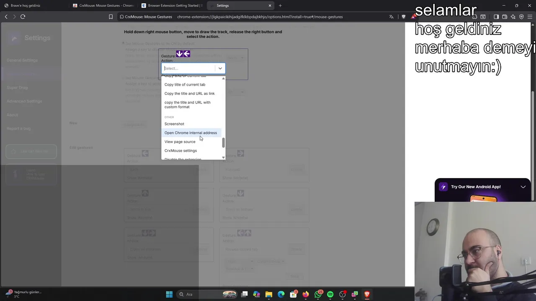
Task: Go back with the browser back arrow
Action: (6, 17)
